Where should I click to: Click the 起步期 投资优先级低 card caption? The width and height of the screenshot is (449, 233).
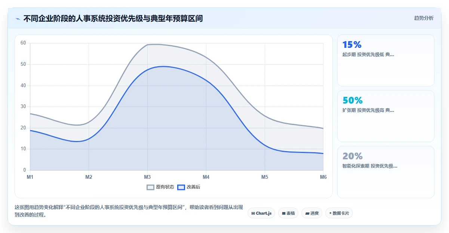click(368, 55)
